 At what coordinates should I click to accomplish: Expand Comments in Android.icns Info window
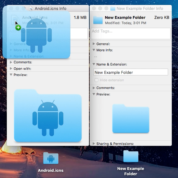(x=11, y=62)
